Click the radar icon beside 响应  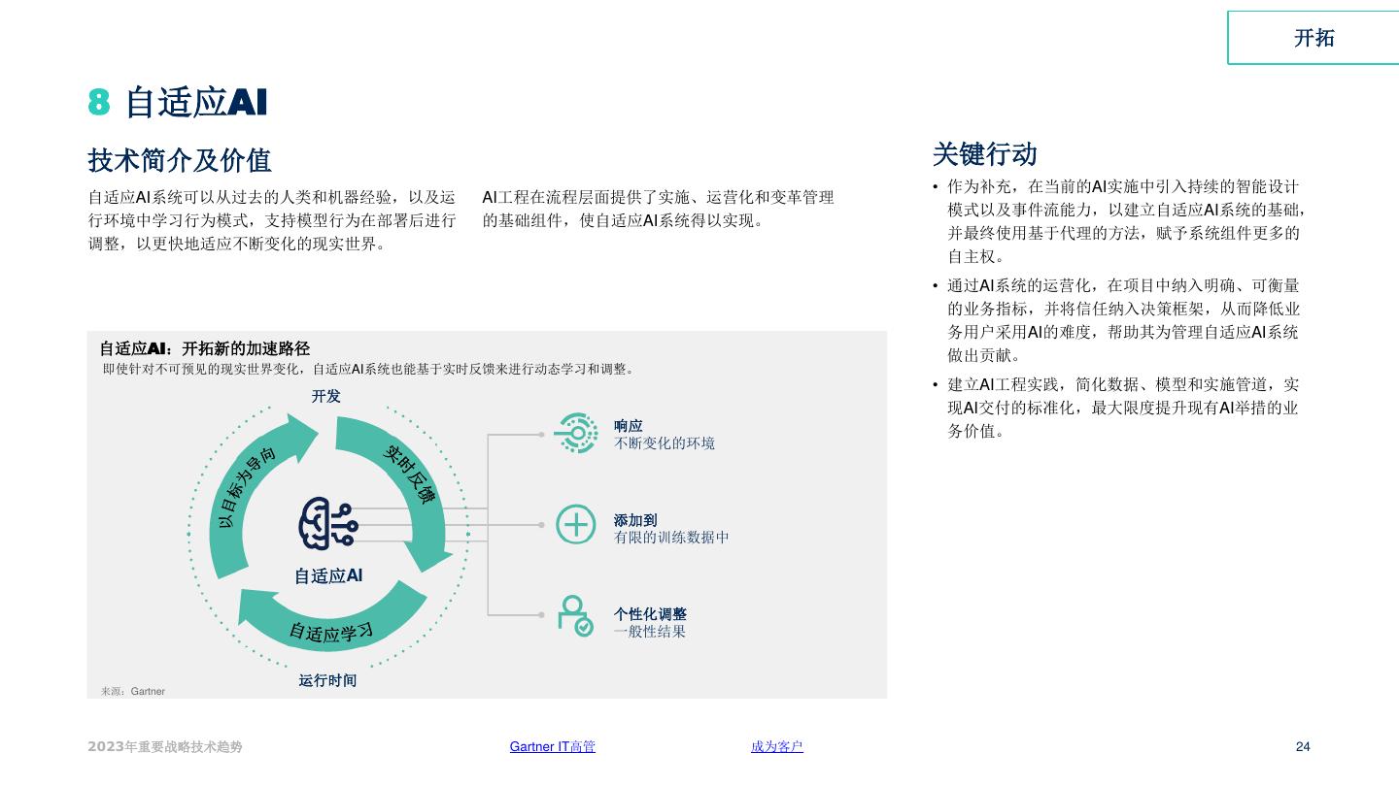pyautogui.click(x=575, y=434)
